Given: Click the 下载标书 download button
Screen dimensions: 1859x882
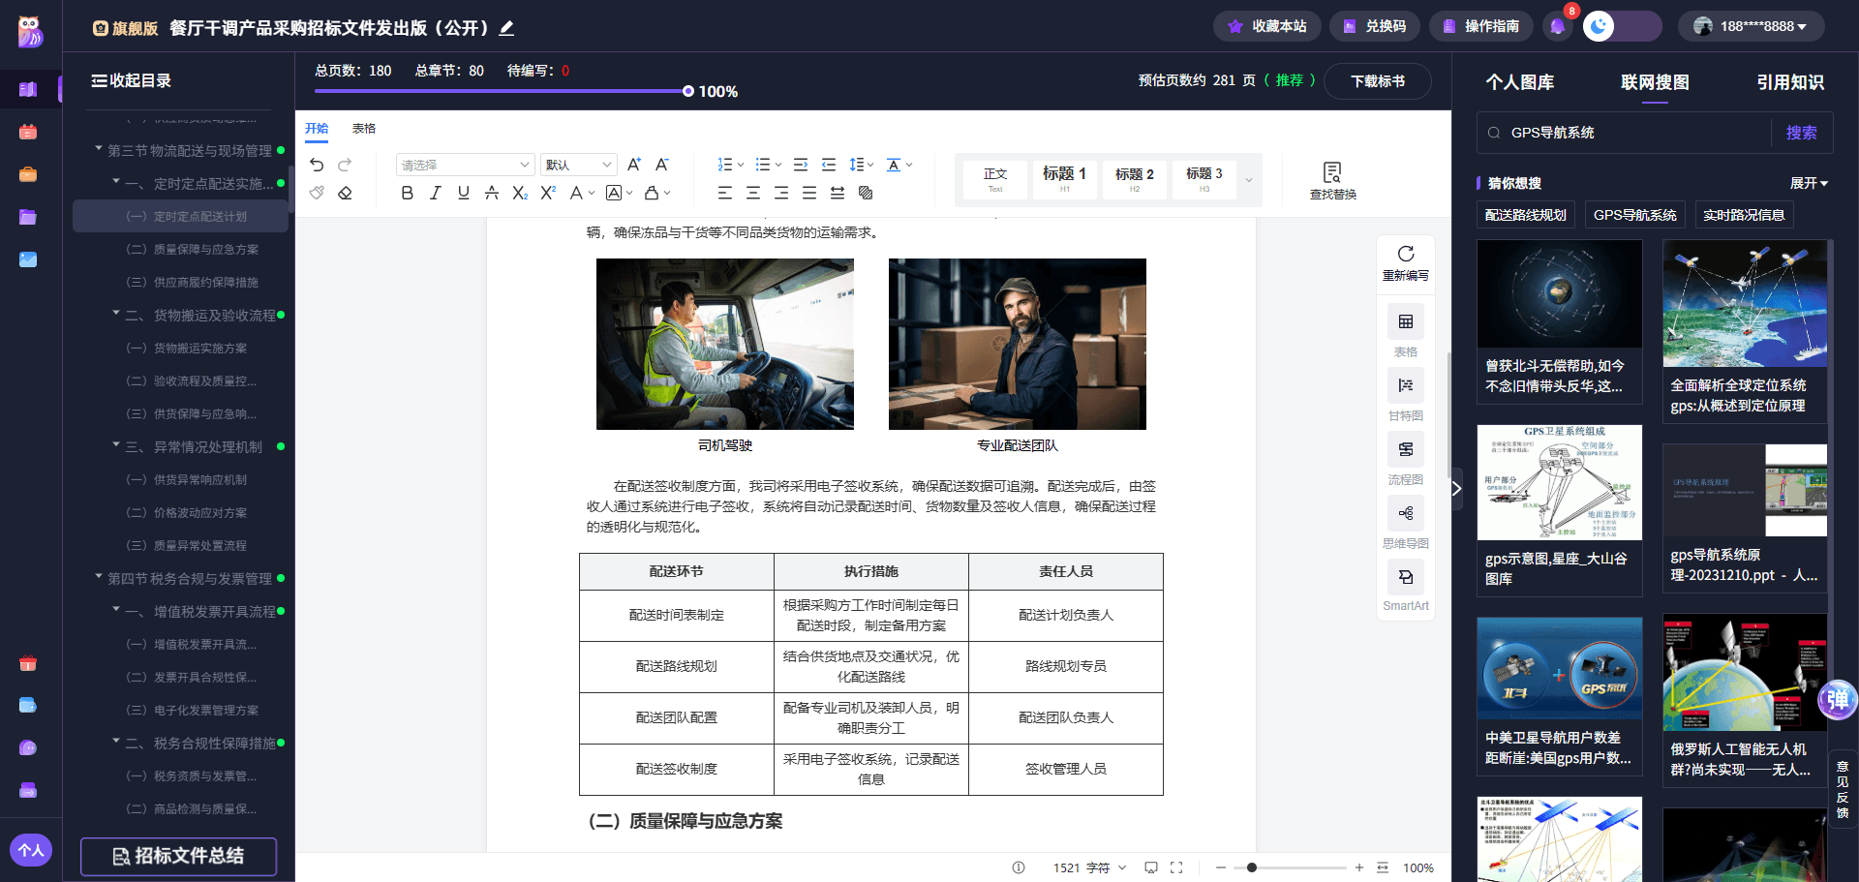Looking at the screenshot, I should pos(1378,81).
